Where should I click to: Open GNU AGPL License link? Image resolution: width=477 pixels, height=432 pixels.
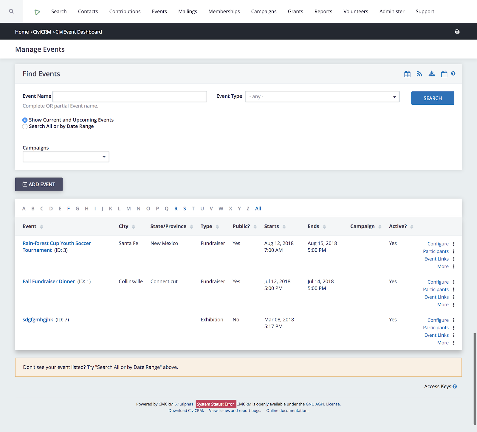click(323, 404)
